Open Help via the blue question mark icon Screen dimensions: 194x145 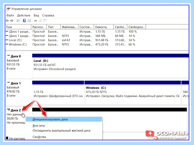pos(24,21)
